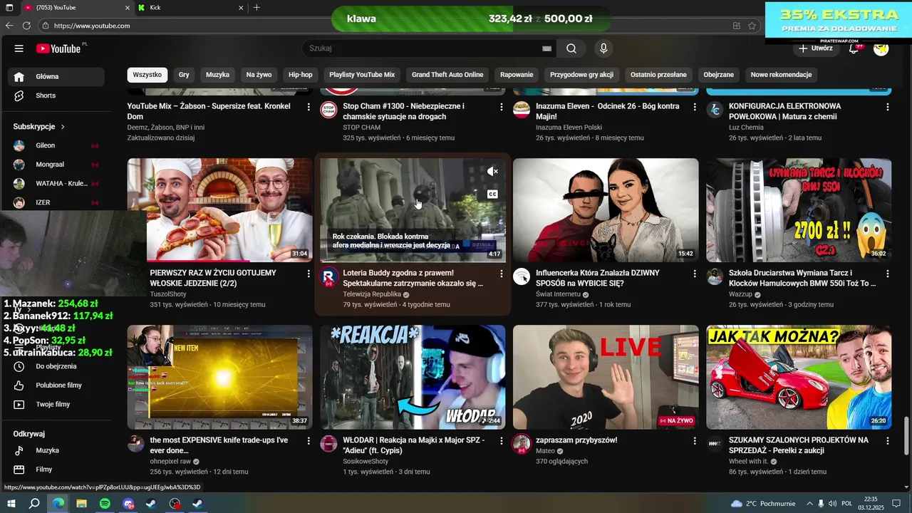Open options menu for Konfiguracja elektronowa video
912x513 pixels.
coord(888,107)
